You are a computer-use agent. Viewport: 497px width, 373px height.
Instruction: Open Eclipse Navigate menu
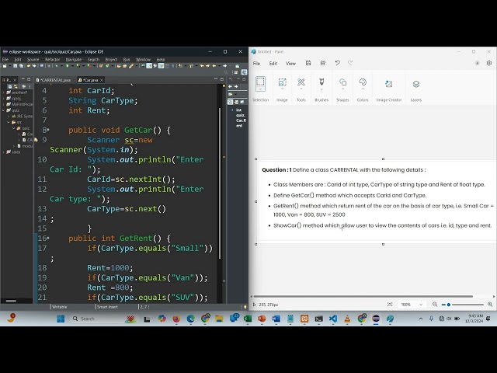tap(74, 59)
